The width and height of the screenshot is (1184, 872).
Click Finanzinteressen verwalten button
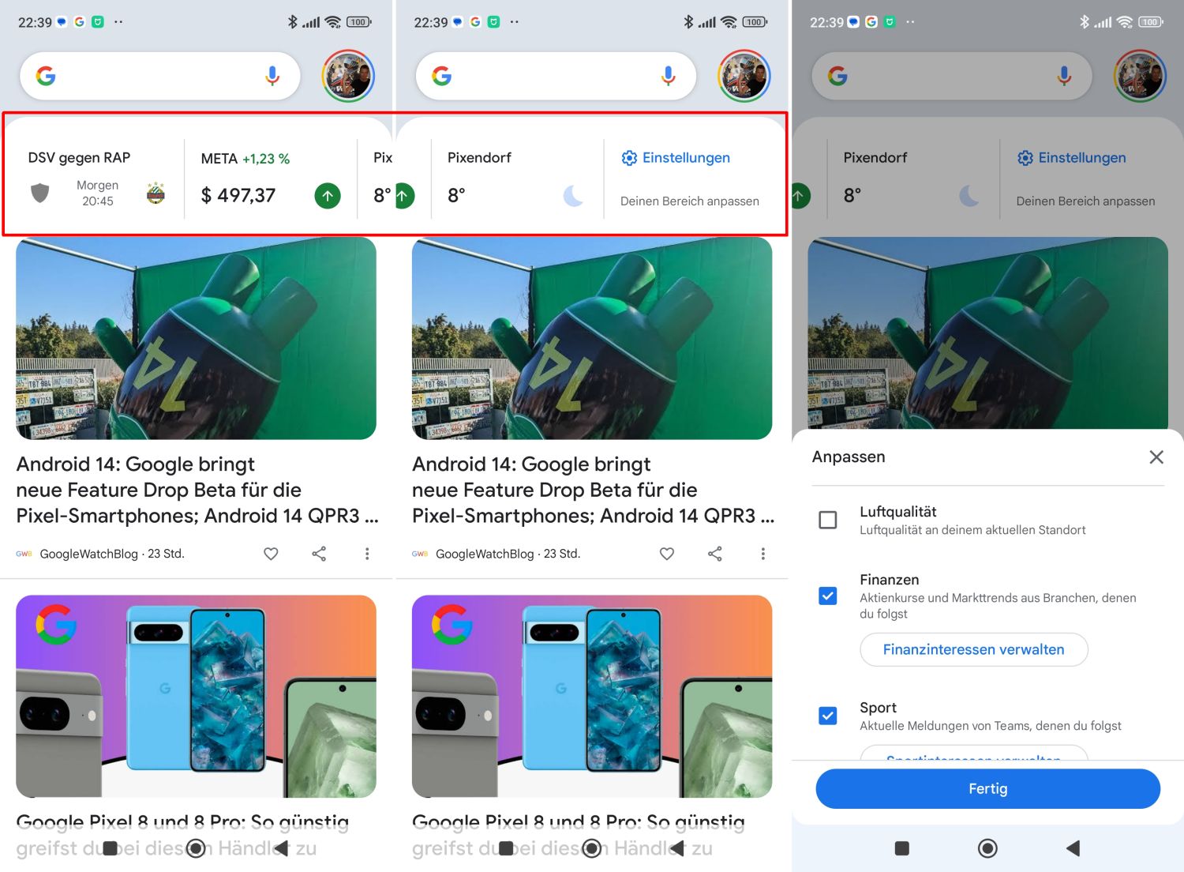point(973,649)
